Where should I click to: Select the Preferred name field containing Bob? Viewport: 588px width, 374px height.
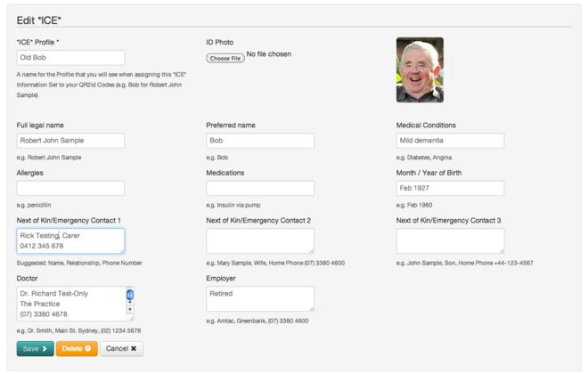point(260,141)
